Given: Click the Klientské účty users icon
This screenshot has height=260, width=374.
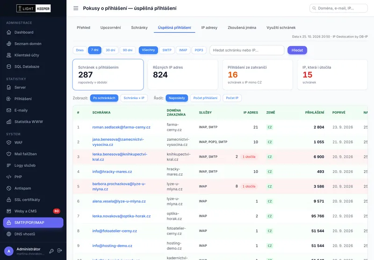Looking at the screenshot, I should 9,55.
